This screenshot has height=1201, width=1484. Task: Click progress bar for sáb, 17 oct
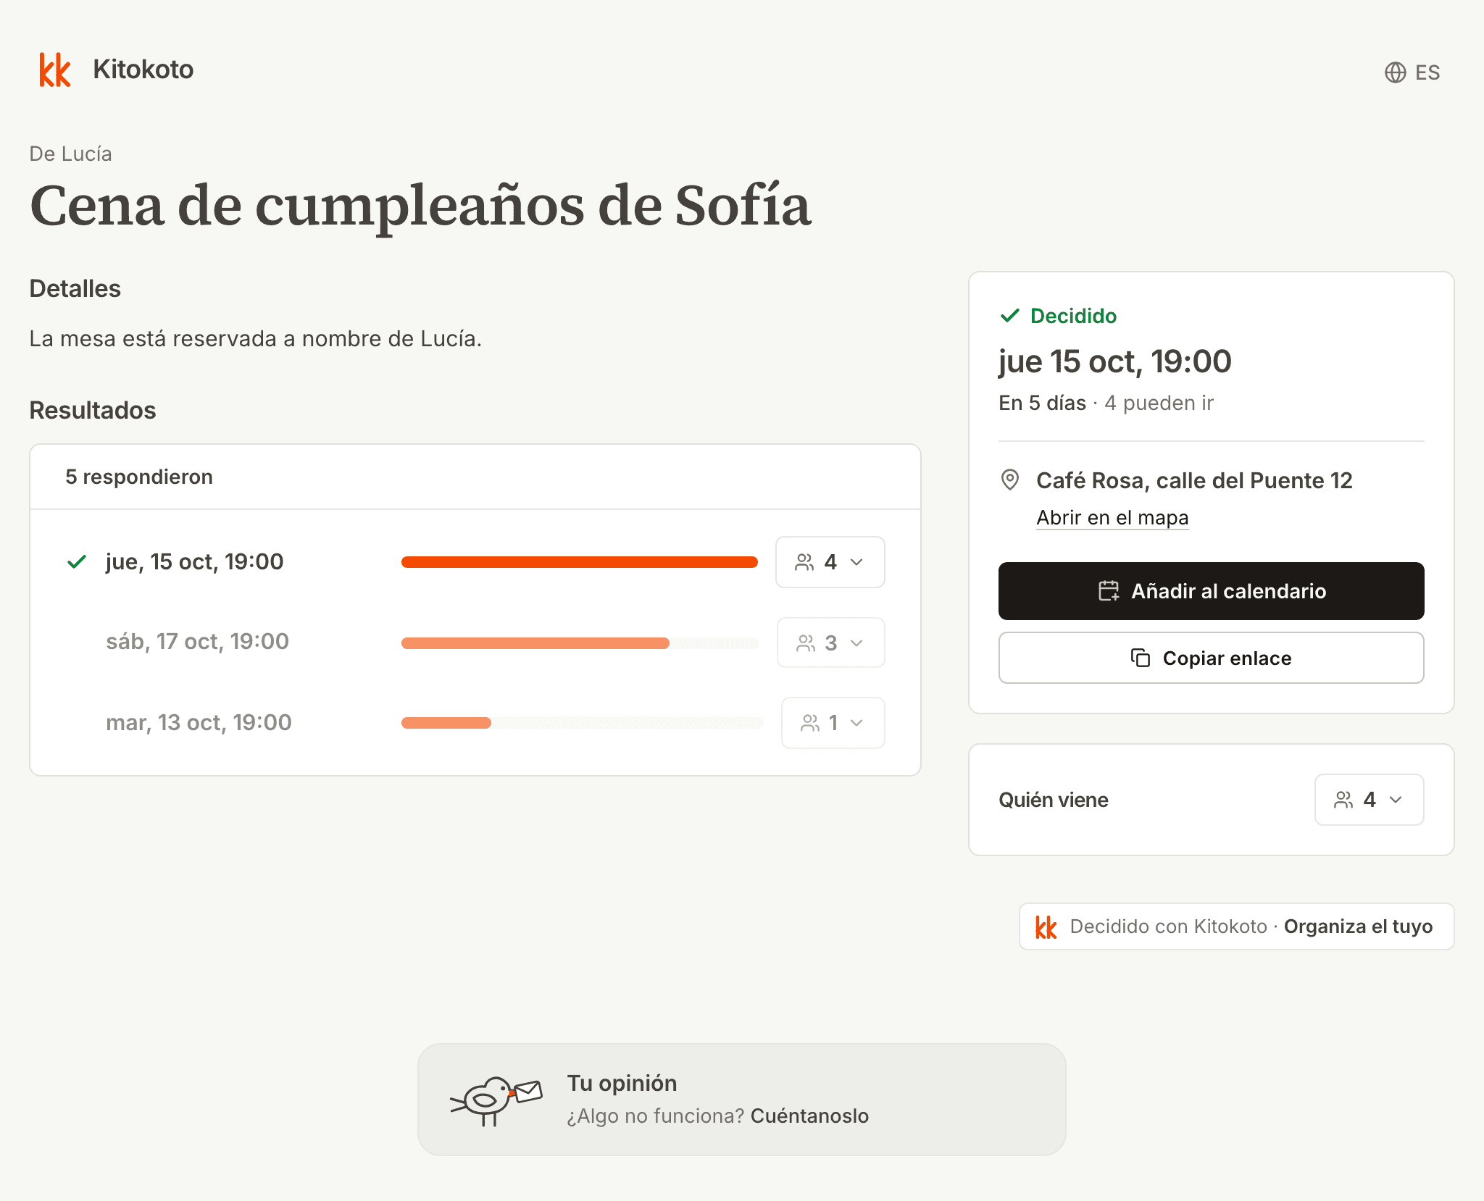click(x=580, y=643)
